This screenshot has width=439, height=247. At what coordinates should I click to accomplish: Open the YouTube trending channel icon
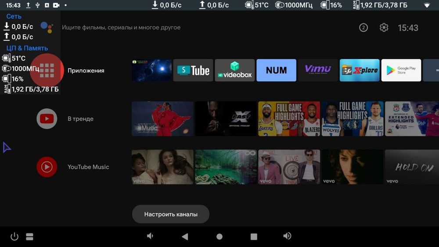(x=47, y=118)
